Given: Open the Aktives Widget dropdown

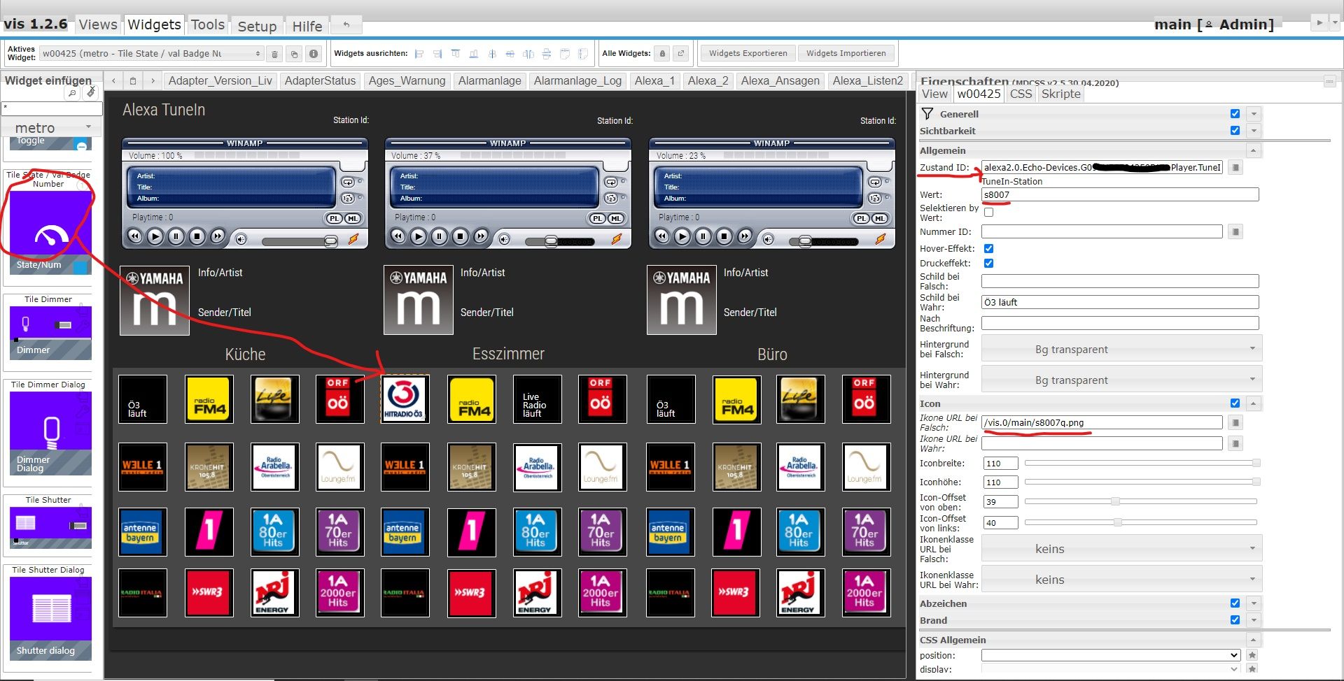Looking at the screenshot, I should coord(151,54).
